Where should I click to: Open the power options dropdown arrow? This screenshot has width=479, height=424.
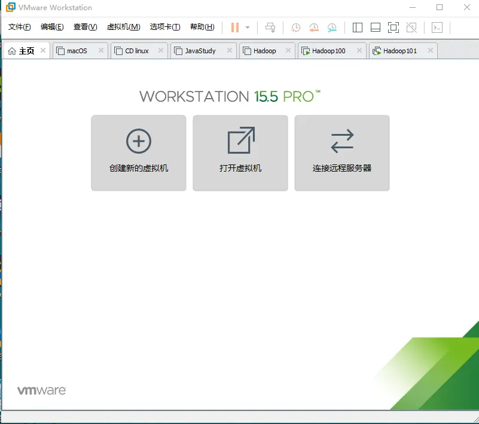248,28
